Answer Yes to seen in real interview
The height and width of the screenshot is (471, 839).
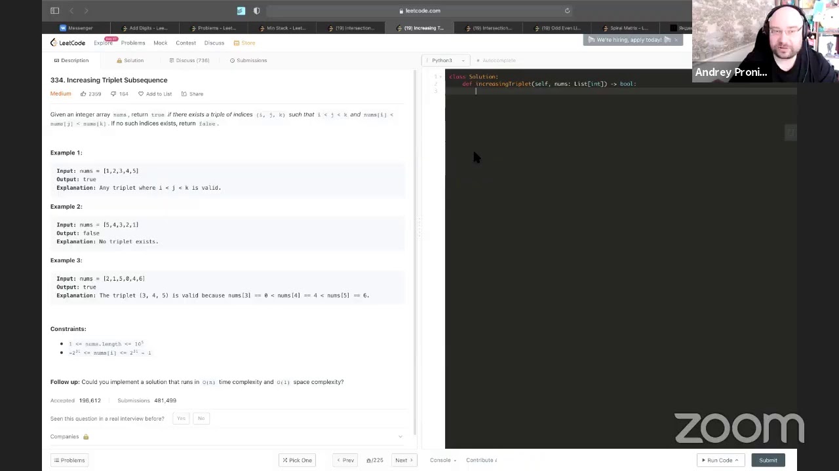coord(181,419)
